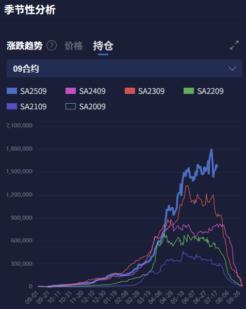Viewport: 246px width, 309px height.
Task: Open the help question mark icon
Action: (x=52, y=45)
